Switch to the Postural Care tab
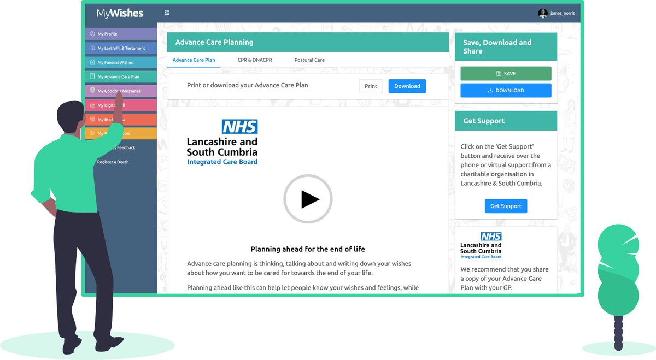 (309, 60)
